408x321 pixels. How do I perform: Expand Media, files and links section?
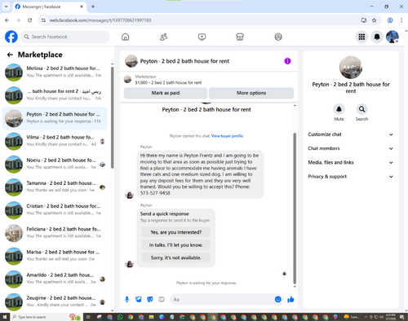[x=351, y=162]
